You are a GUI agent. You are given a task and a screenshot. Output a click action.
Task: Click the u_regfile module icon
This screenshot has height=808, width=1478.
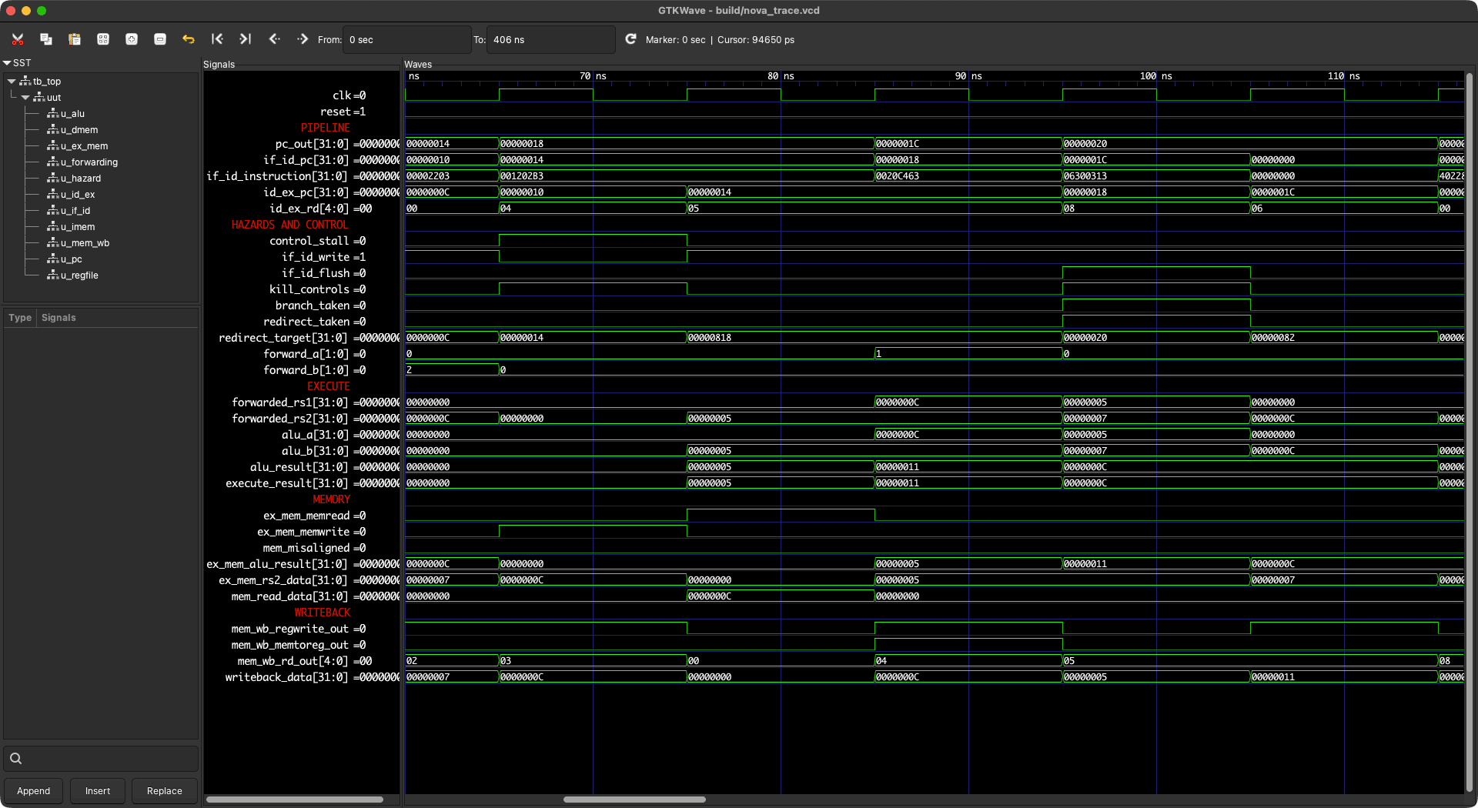click(52, 275)
